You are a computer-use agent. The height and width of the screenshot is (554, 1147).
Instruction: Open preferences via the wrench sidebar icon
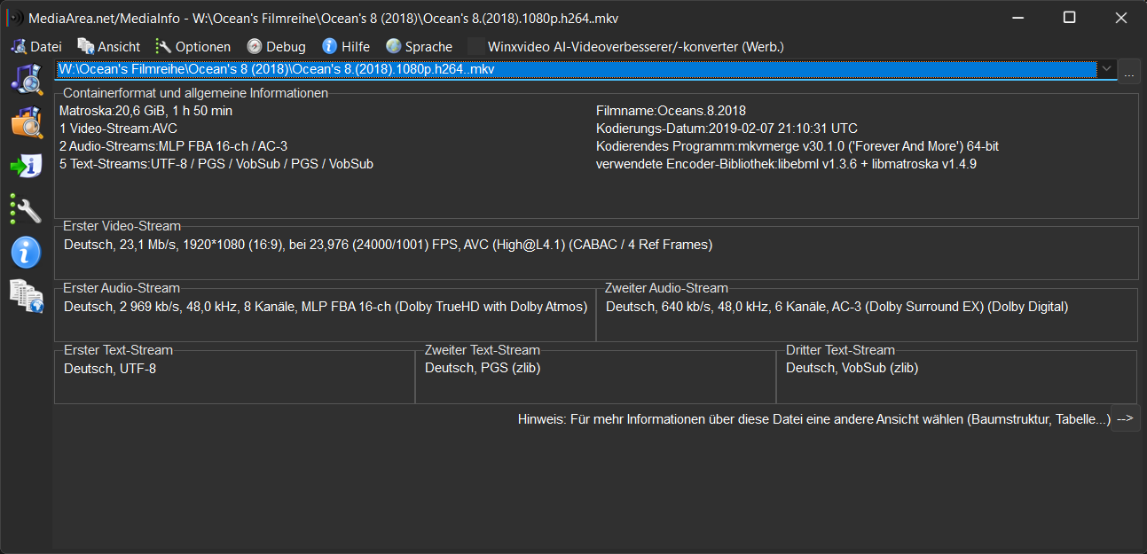pyautogui.click(x=25, y=209)
